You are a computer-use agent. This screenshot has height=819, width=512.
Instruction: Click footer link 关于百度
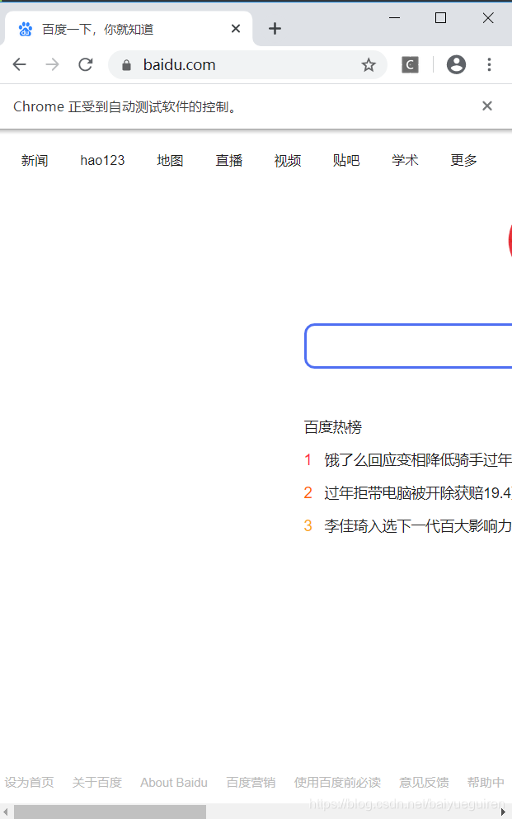pos(97,783)
